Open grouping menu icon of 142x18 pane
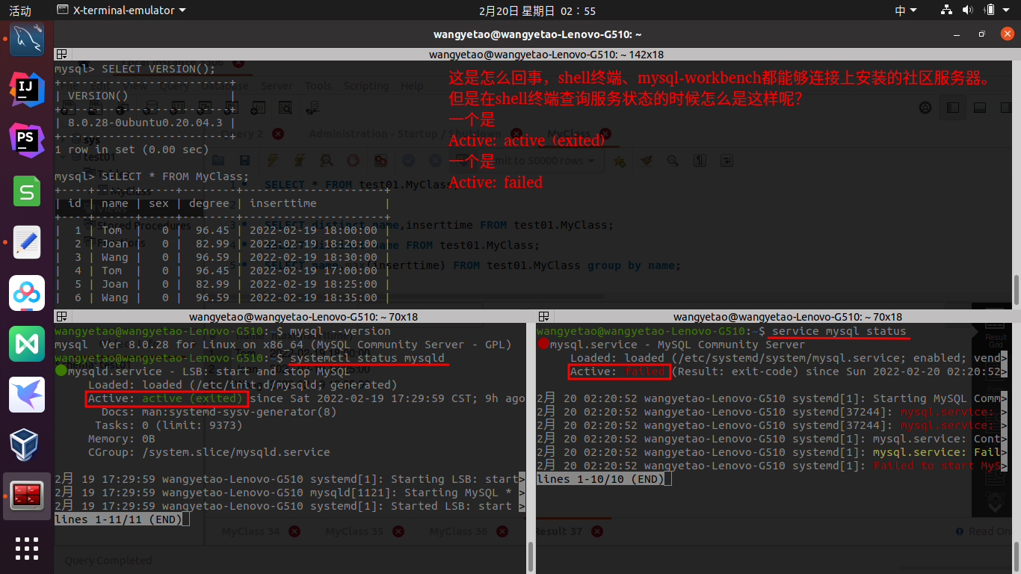Viewport: 1021px width, 574px height. (x=61, y=55)
